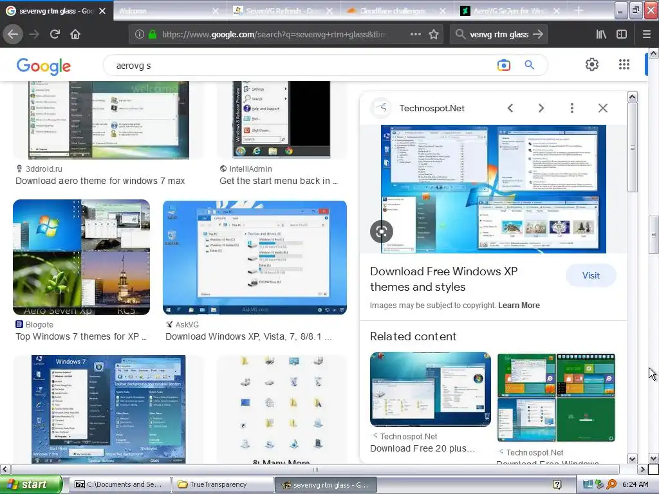
Task: Open 3ddroid.ru aero theme result
Action: (100, 181)
